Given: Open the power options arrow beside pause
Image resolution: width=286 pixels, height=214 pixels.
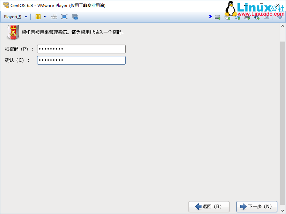Looking at the screenshot, I should click(x=45, y=17).
